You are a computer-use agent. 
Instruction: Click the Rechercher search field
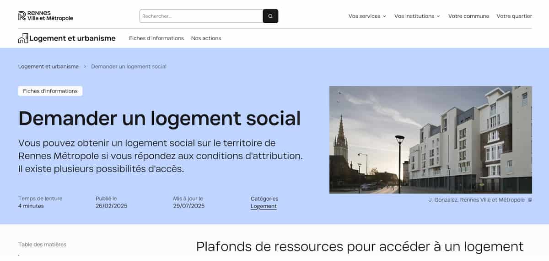click(201, 16)
